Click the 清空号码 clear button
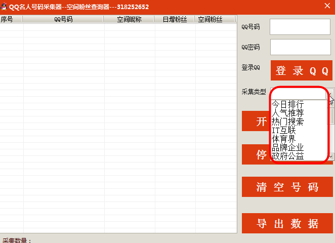The height and width of the screenshot is (243, 335). click(x=287, y=187)
